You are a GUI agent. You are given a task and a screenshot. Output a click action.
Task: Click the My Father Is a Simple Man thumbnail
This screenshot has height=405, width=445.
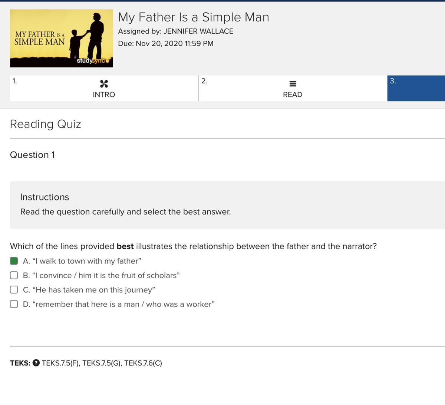pyautogui.click(x=62, y=38)
